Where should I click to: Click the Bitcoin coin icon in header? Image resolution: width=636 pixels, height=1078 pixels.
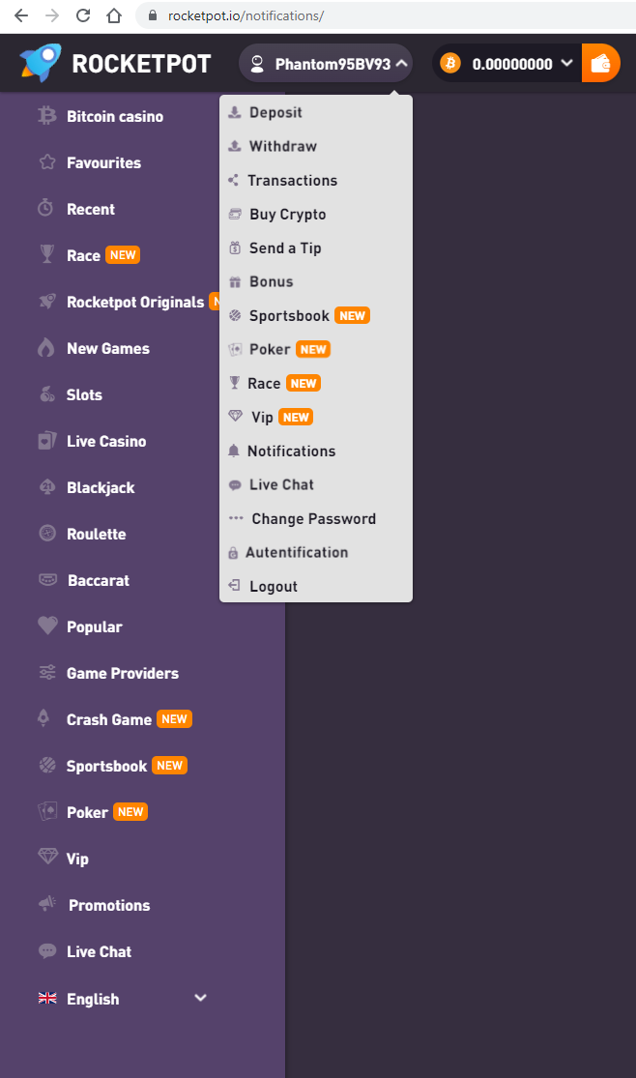click(450, 64)
